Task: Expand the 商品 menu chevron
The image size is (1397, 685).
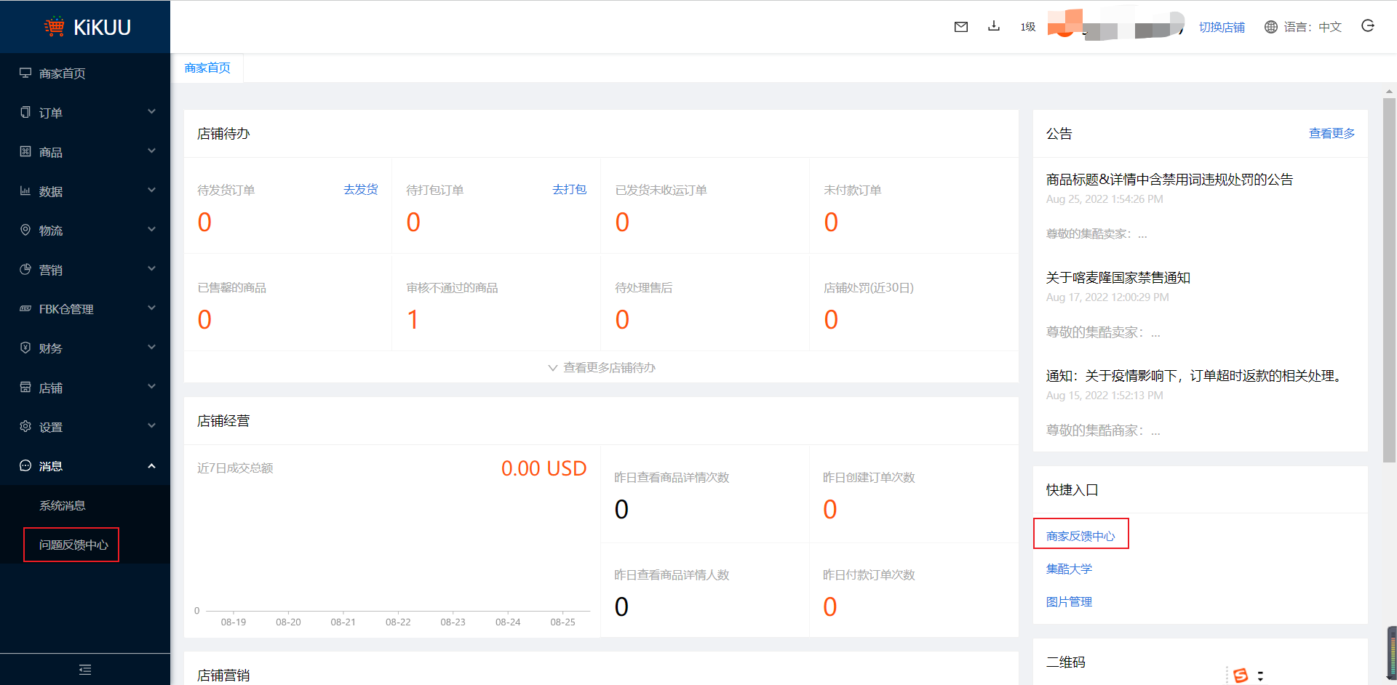Action: 151,151
